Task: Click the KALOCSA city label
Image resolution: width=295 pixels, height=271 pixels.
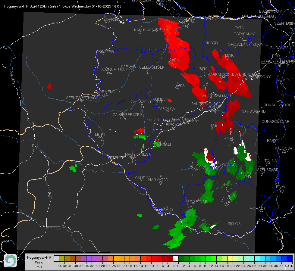Action: [x=283, y=148]
